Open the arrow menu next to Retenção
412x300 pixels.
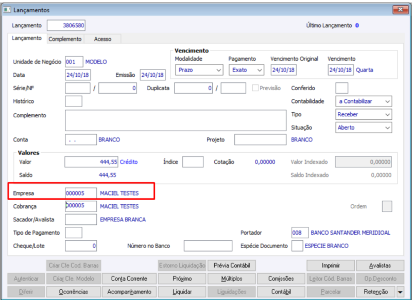[401, 292]
